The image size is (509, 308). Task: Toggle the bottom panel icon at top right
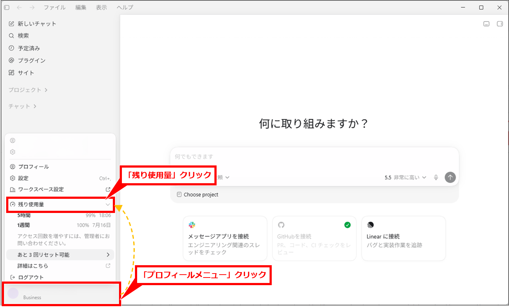(x=487, y=24)
